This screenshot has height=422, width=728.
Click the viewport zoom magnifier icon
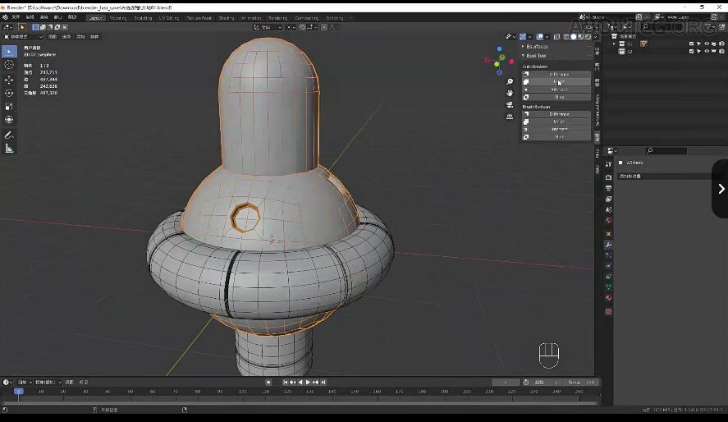click(x=510, y=81)
